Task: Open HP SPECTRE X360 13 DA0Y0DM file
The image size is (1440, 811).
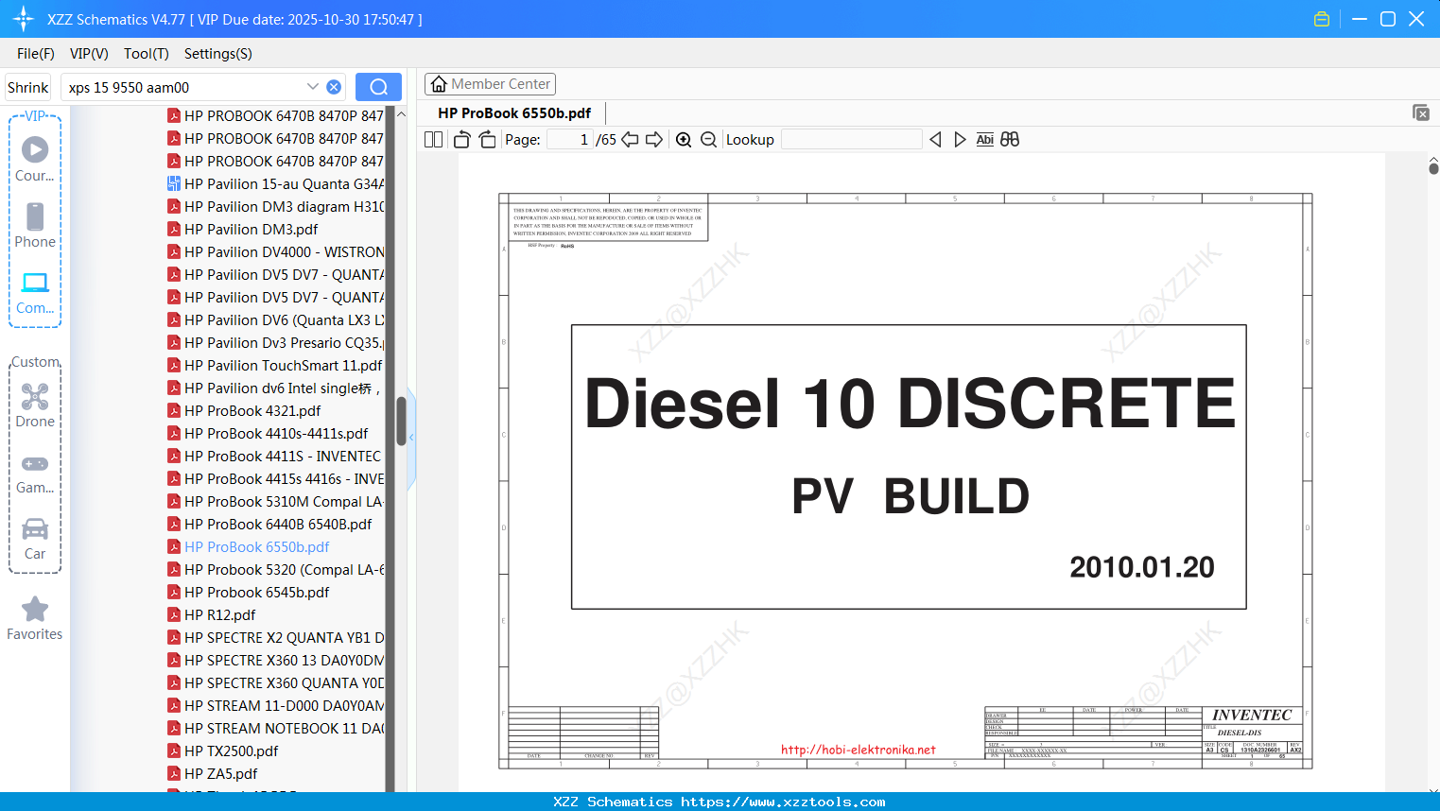Action: (x=276, y=661)
